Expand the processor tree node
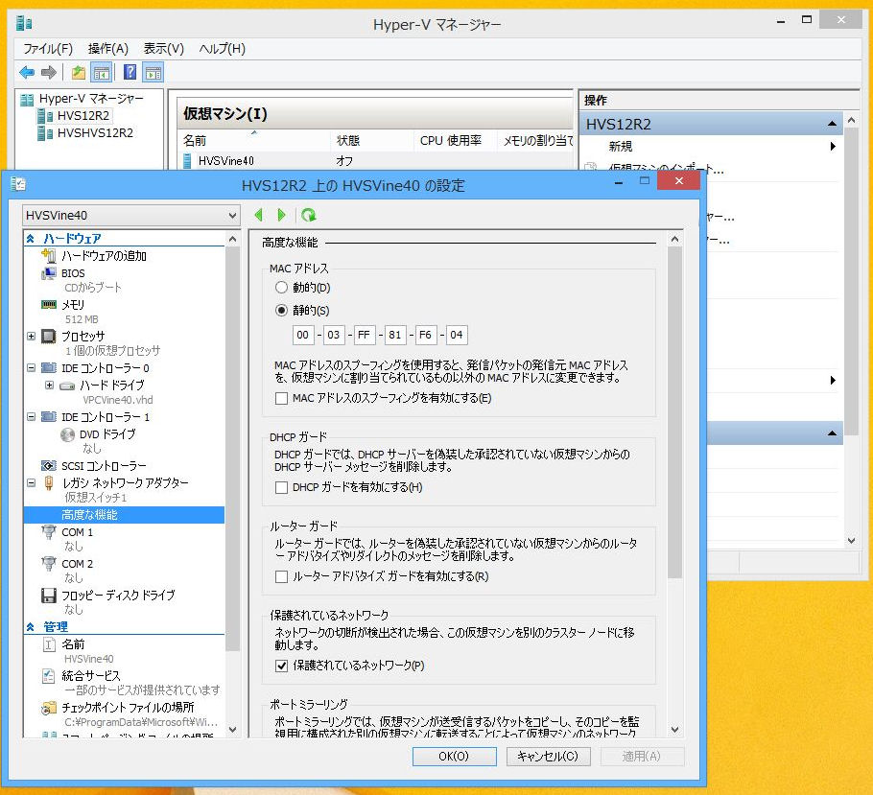 [32, 337]
